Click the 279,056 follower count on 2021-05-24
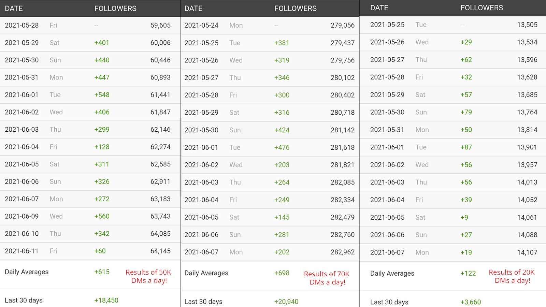The width and height of the screenshot is (546, 307). point(343,25)
